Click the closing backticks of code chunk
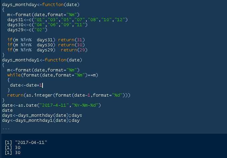The image size is (227, 158). (6, 129)
